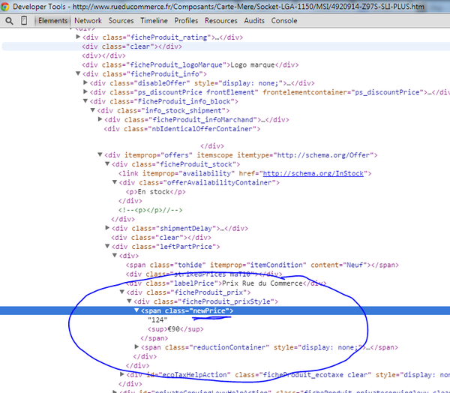Expand the shipmentDelay div node
The image size is (450, 393).
(x=107, y=228)
